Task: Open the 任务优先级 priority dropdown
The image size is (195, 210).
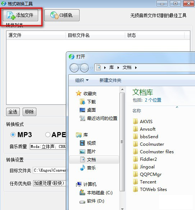Action: pos(50,183)
